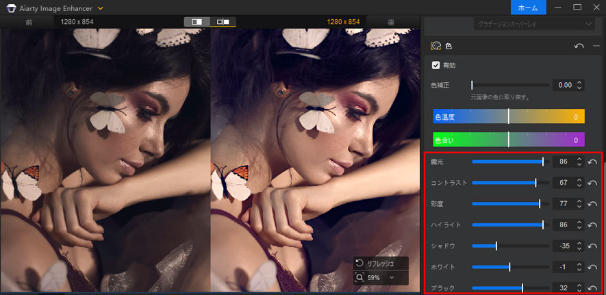The width and height of the screenshot is (606, 295).
Task: Click the magnifier zoom icon
Action: [359, 277]
